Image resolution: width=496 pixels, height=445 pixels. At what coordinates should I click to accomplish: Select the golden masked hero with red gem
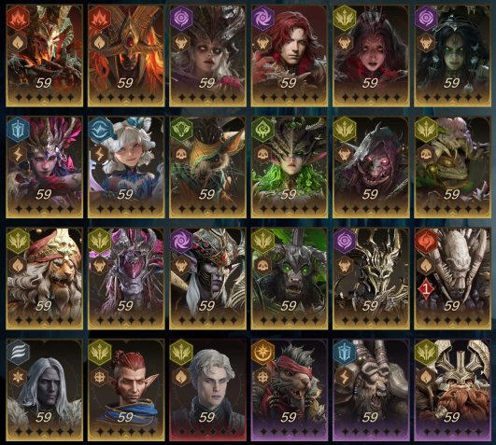[126, 56]
